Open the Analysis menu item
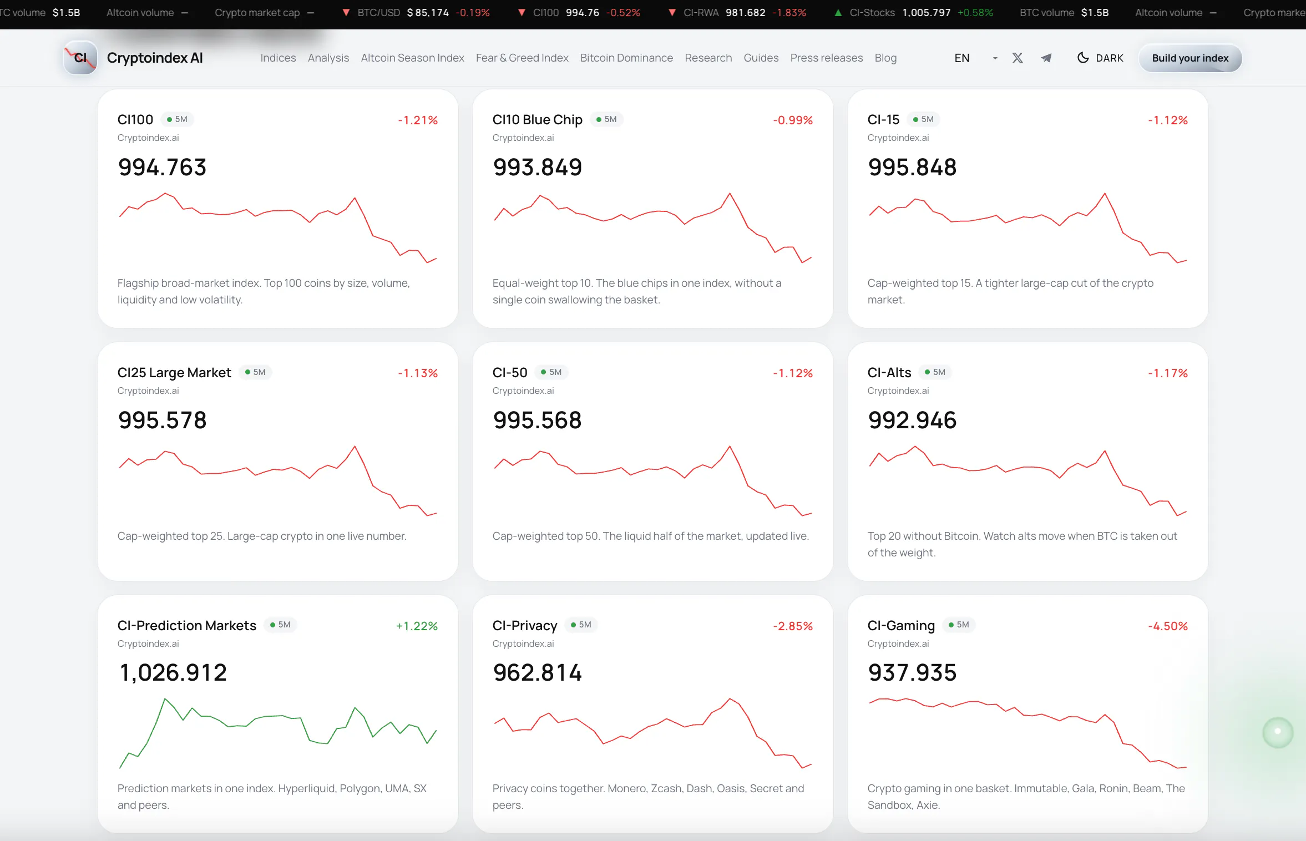The height and width of the screenshot is (841, 1306). [x=328, y=58]
